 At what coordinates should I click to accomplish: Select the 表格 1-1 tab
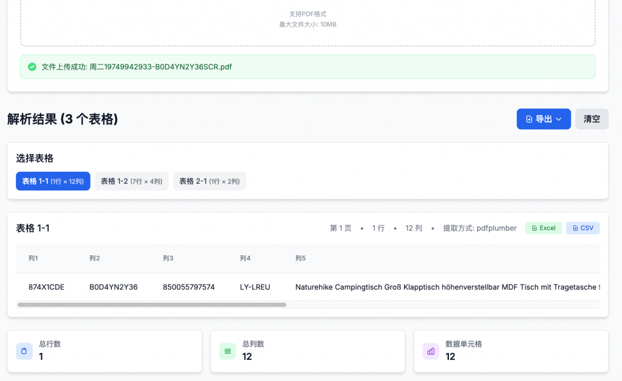(x=53, y=181)
